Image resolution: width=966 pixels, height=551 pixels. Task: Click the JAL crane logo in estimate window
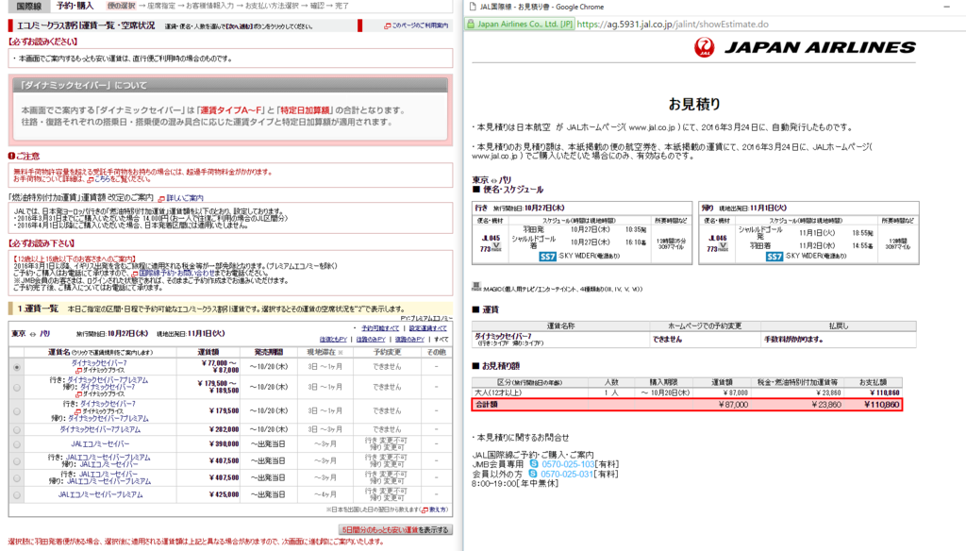tap(704, 47)
